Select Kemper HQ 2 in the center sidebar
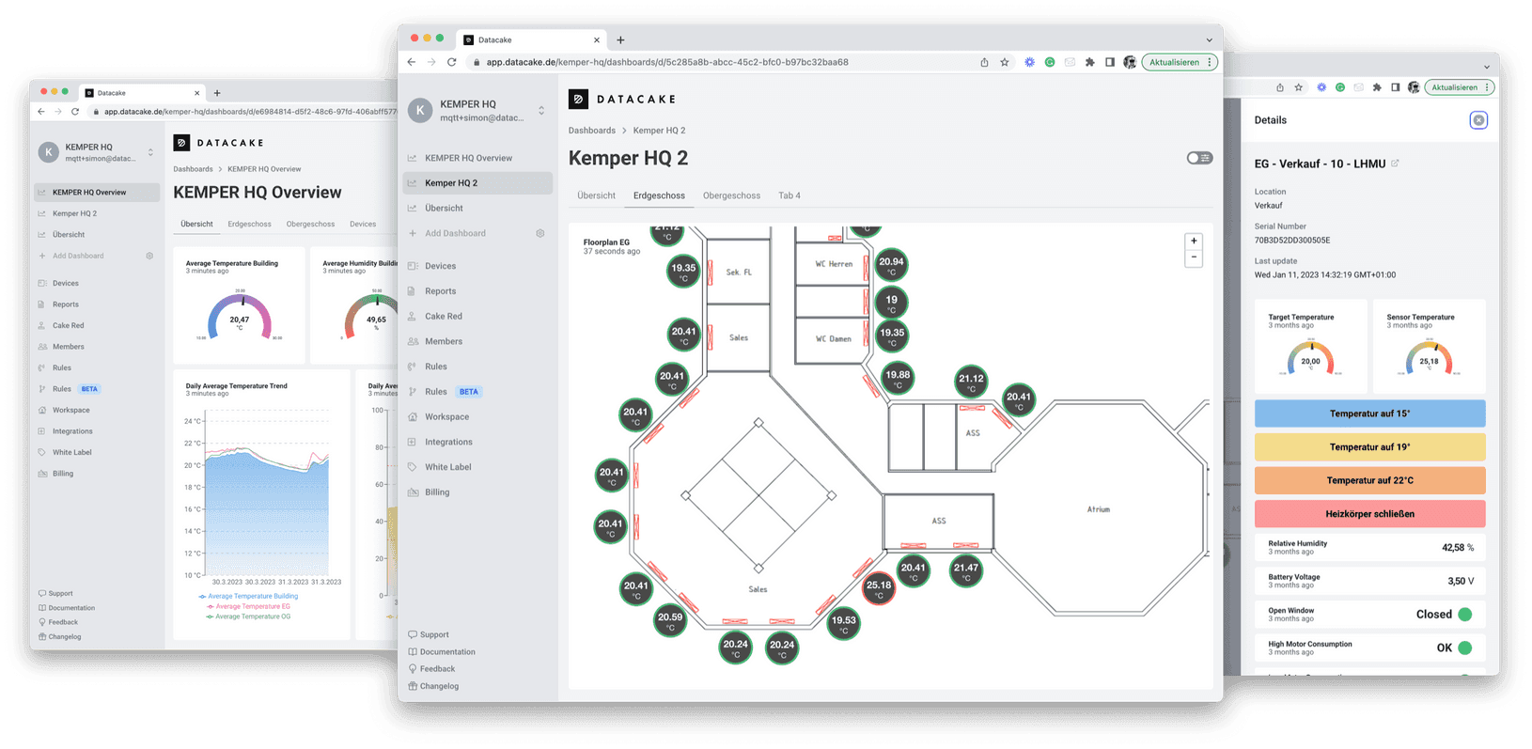 pyautogui.click(x=477, y=183)
